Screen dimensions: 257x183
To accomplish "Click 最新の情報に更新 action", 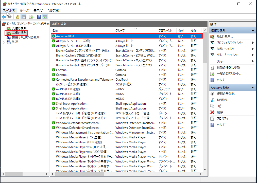I will pos(228,68).
